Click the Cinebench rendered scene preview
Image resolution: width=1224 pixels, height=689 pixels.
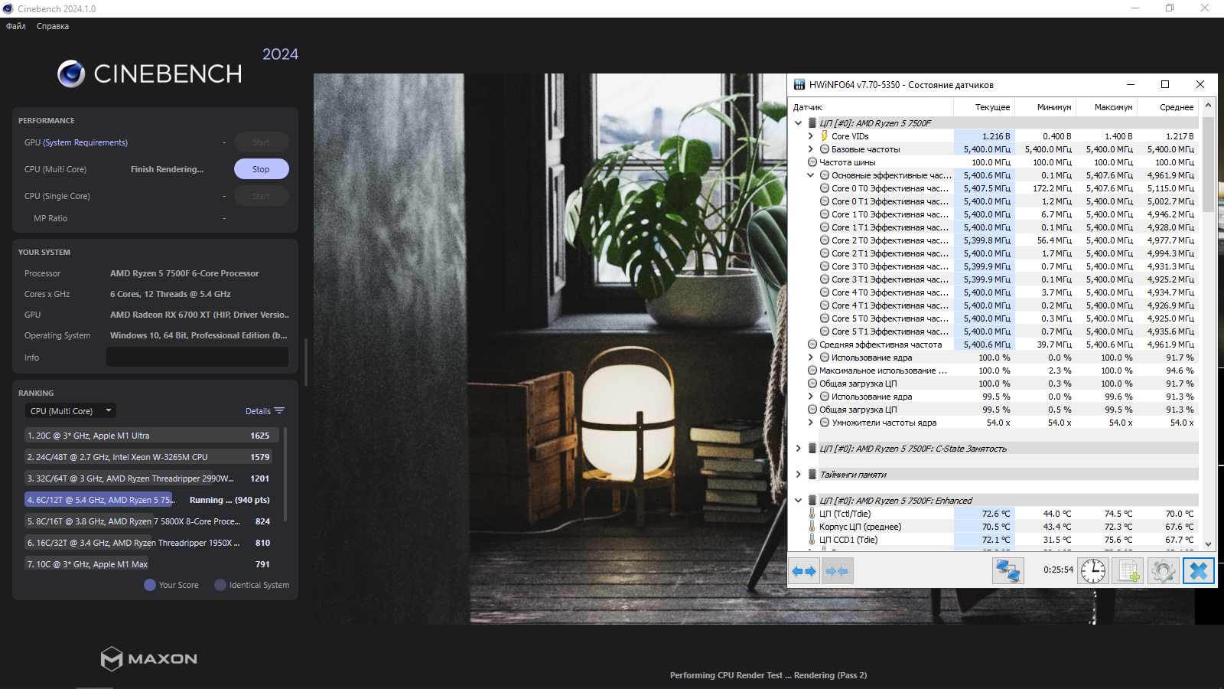549,348
